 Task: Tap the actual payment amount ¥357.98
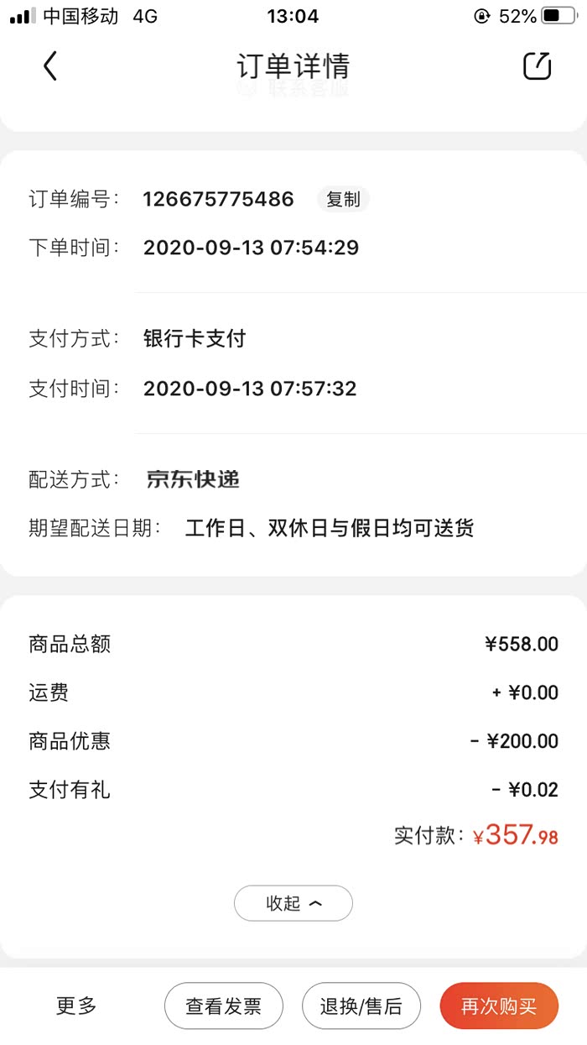516,835
